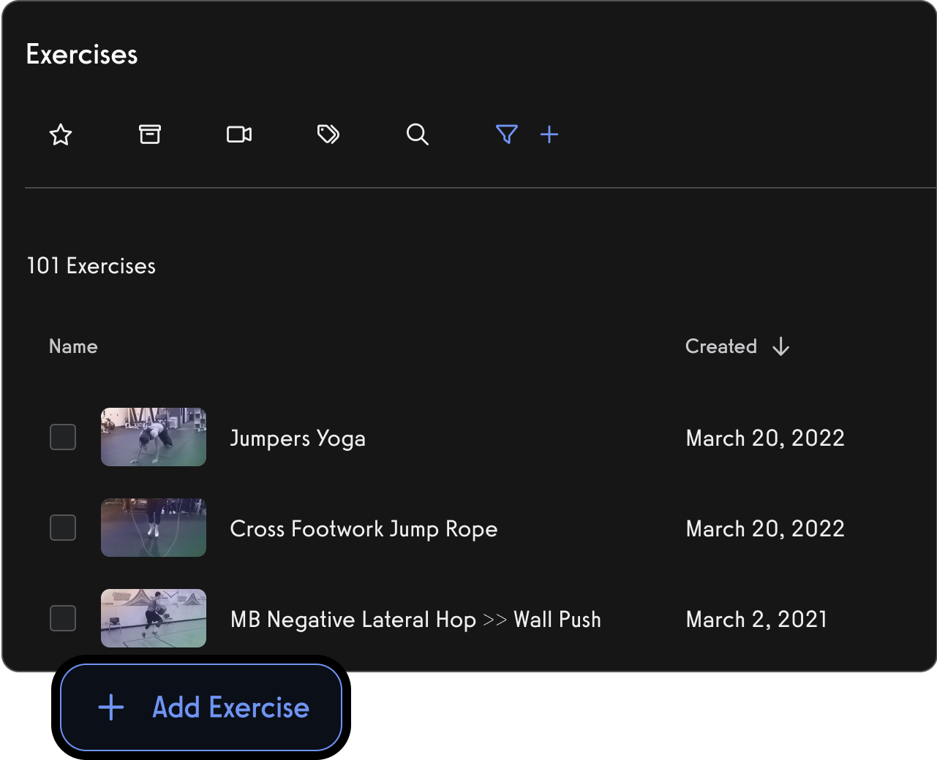Viewport: 937px width, 760px height.
Task: Click the MB Negative Lateral Hop thumbnail
Action: pyautogui.click(x=154, y=618)
